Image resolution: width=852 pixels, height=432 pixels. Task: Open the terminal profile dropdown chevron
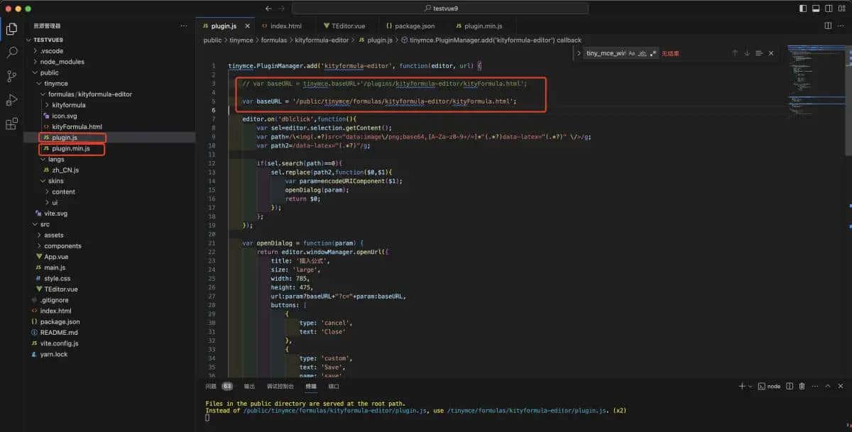click(x=750, y=386)
